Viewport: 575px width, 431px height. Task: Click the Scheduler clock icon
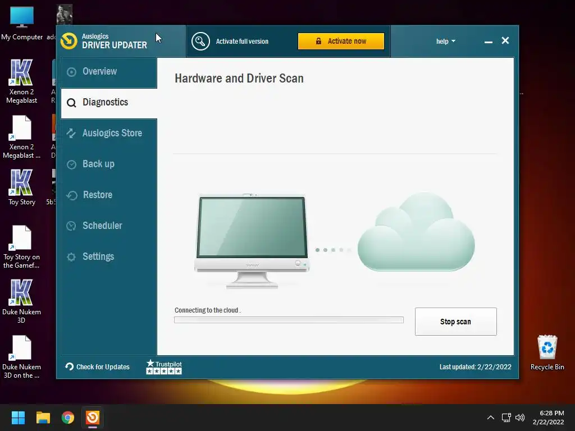71,226
